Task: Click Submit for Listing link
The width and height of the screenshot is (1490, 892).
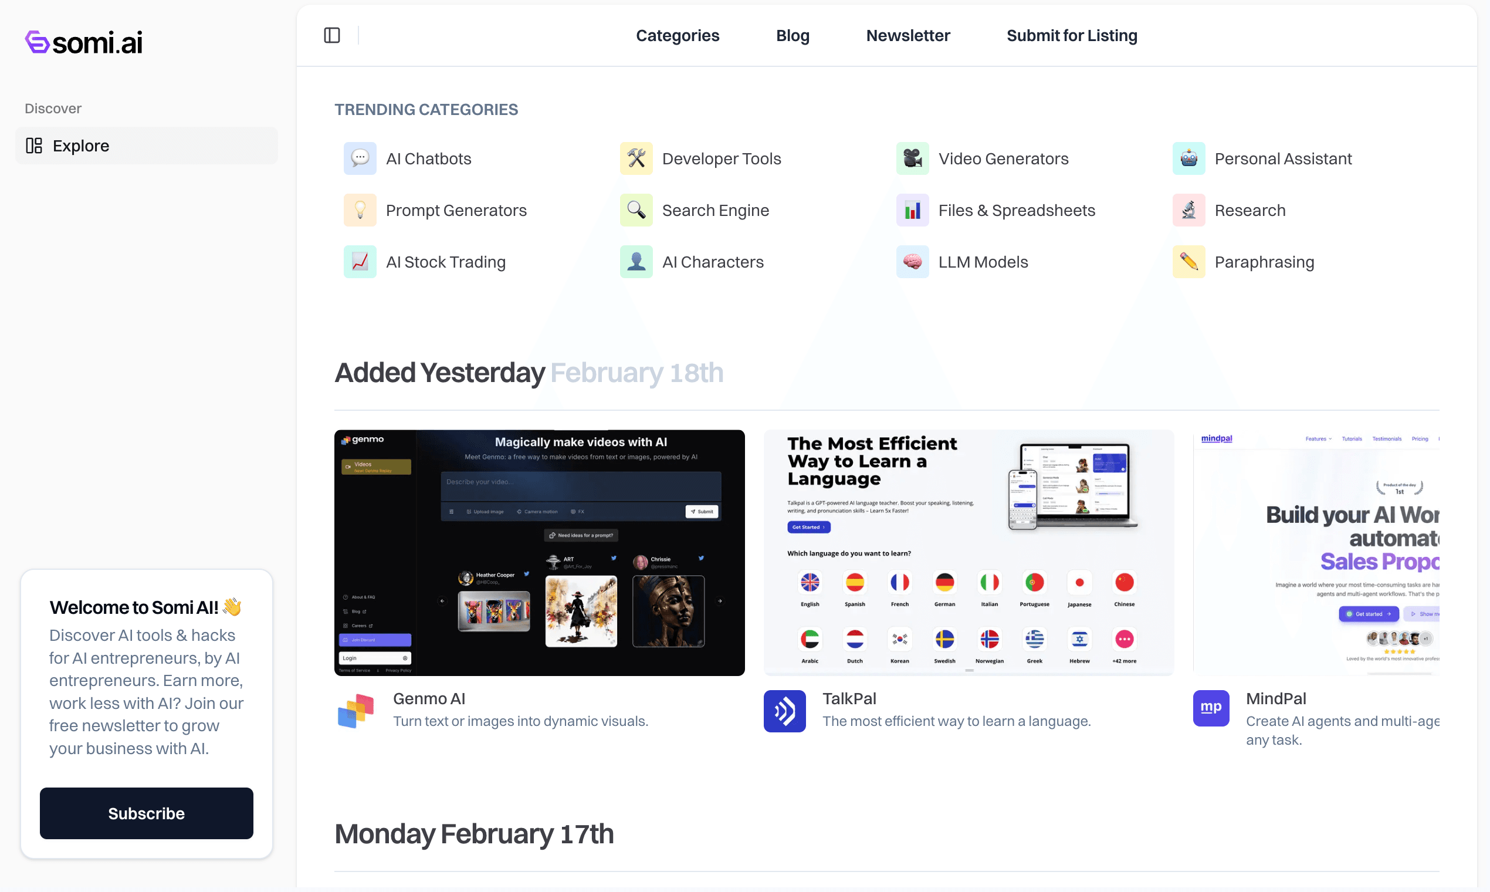Action: click(1072, 35)
